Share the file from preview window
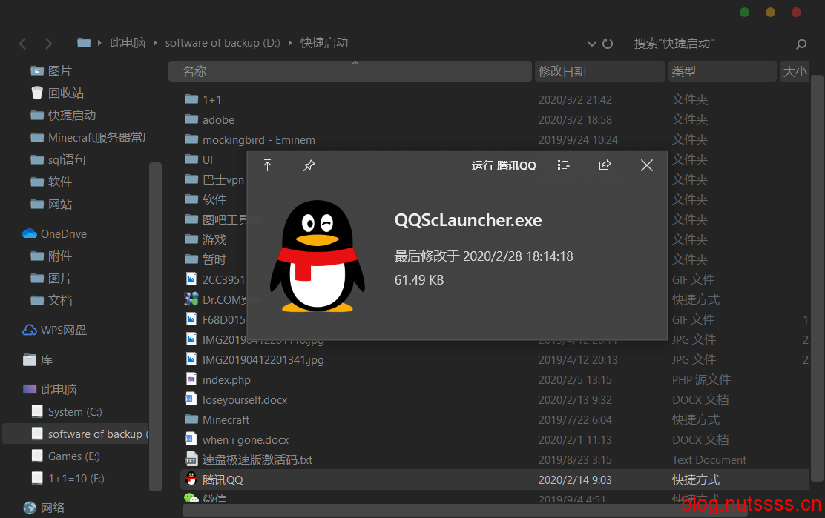825x518 pixels. (x=605, y=165)
